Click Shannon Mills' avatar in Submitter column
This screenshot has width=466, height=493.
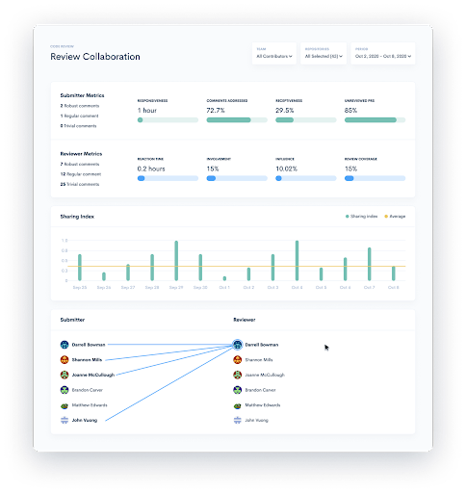coord(65,360)
